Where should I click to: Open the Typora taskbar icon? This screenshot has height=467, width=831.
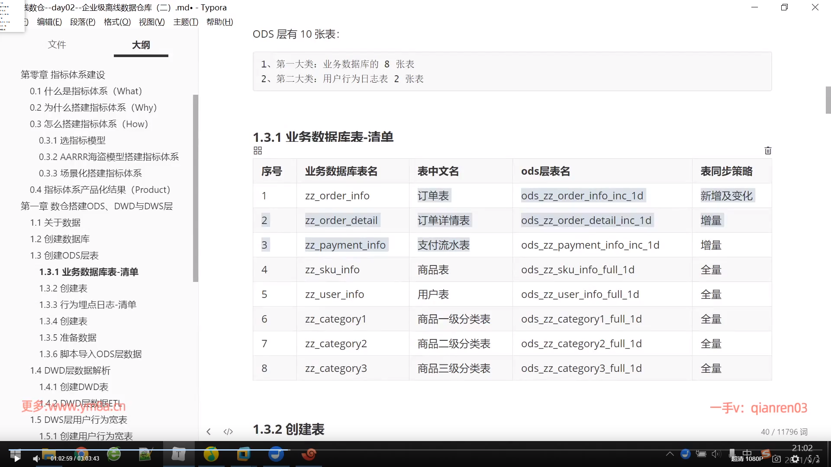[178, 454]
